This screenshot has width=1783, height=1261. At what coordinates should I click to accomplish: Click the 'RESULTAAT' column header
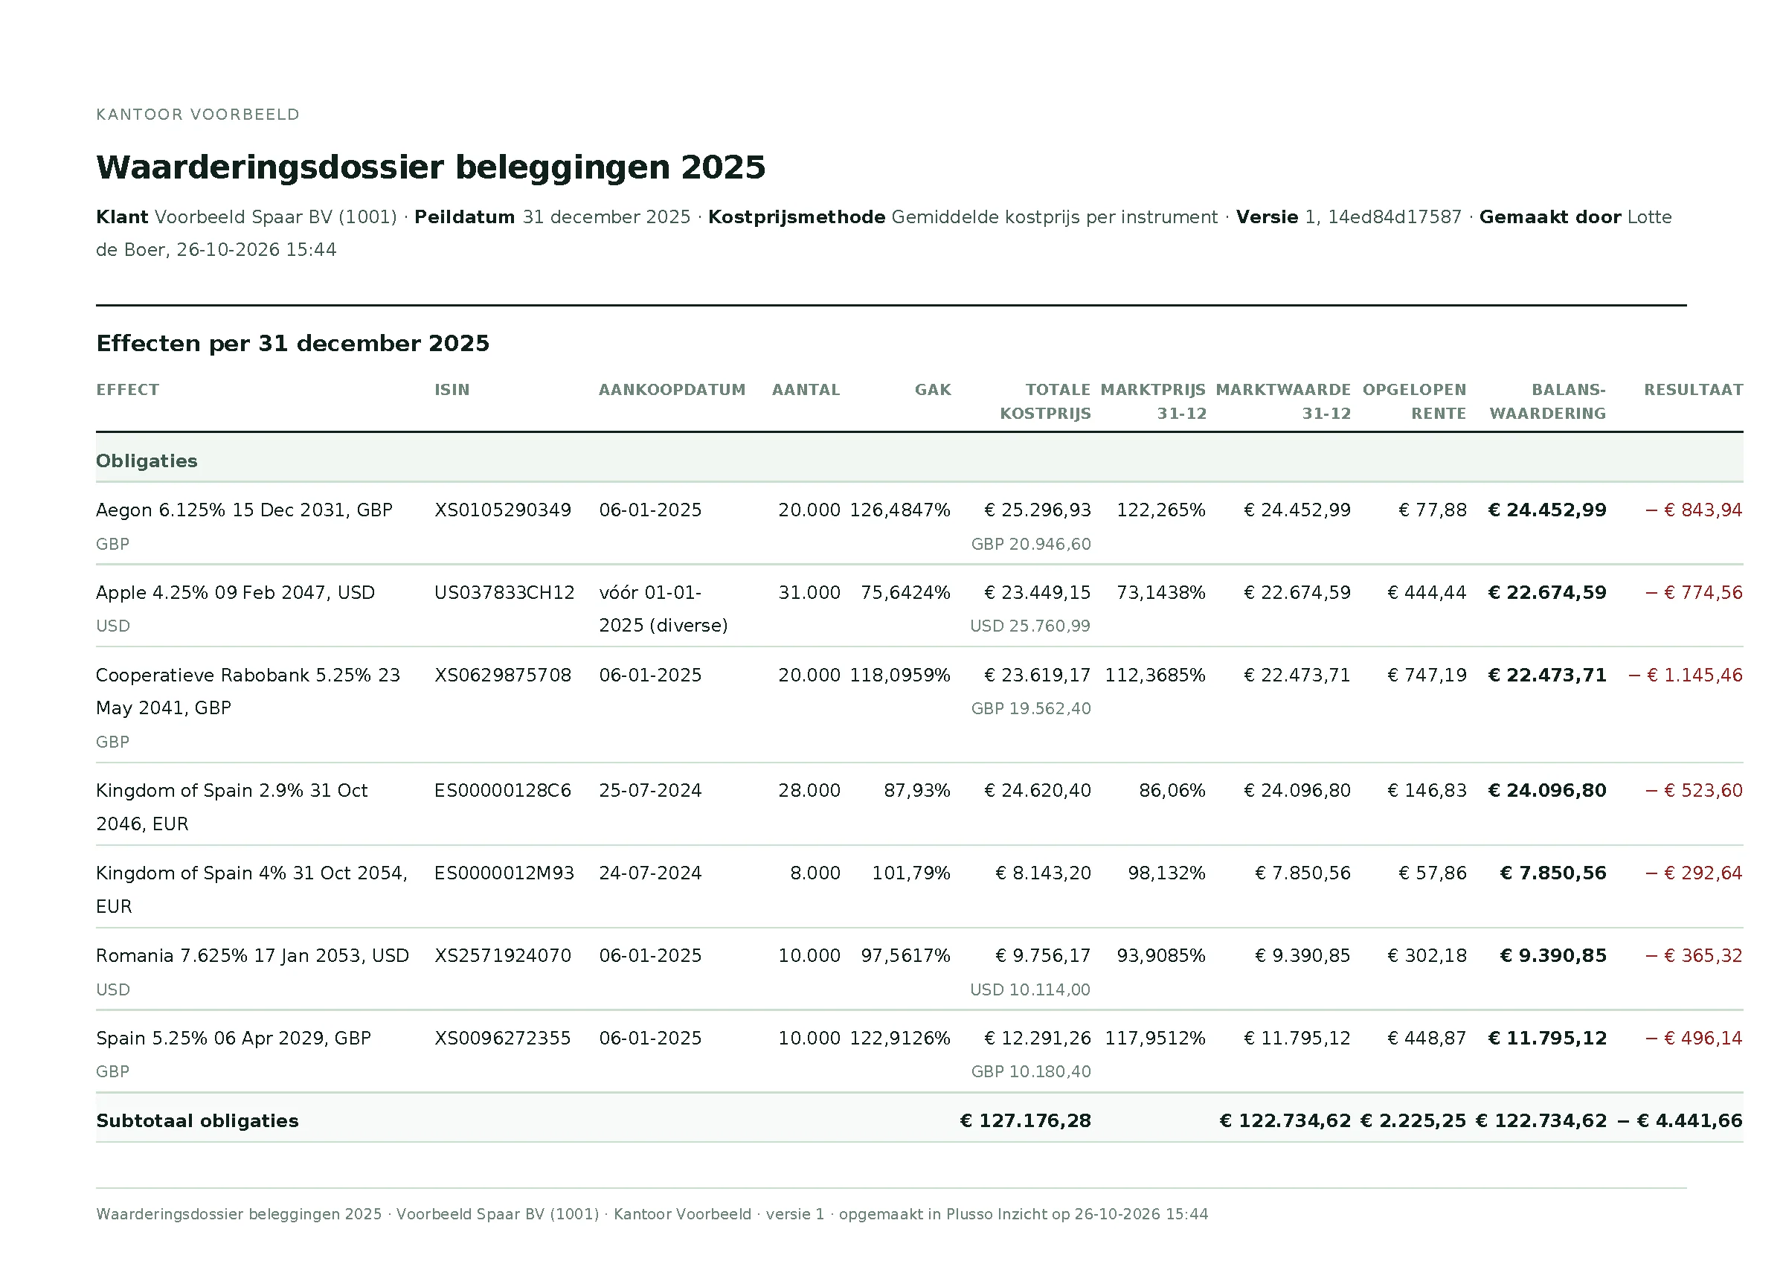click(1694, 390)
